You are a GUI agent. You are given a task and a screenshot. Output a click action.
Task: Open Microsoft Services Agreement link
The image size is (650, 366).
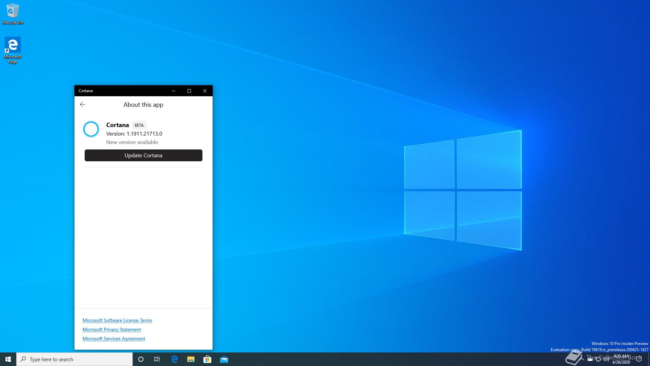114,339
